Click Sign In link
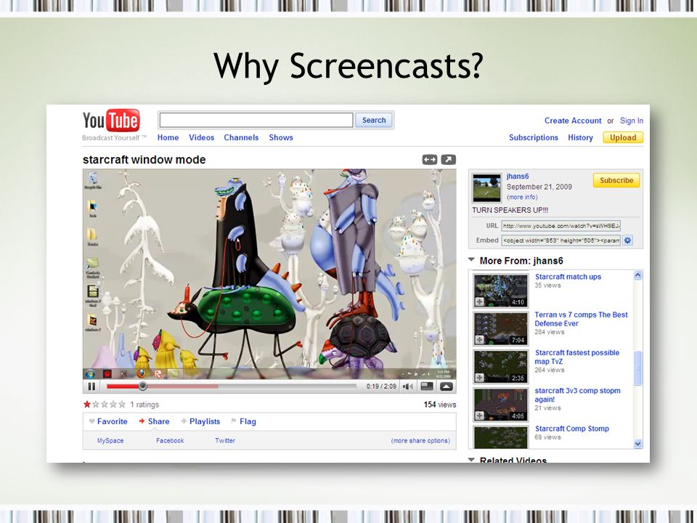The width and height of the screenshot is (697, 523). coord(631,121)
